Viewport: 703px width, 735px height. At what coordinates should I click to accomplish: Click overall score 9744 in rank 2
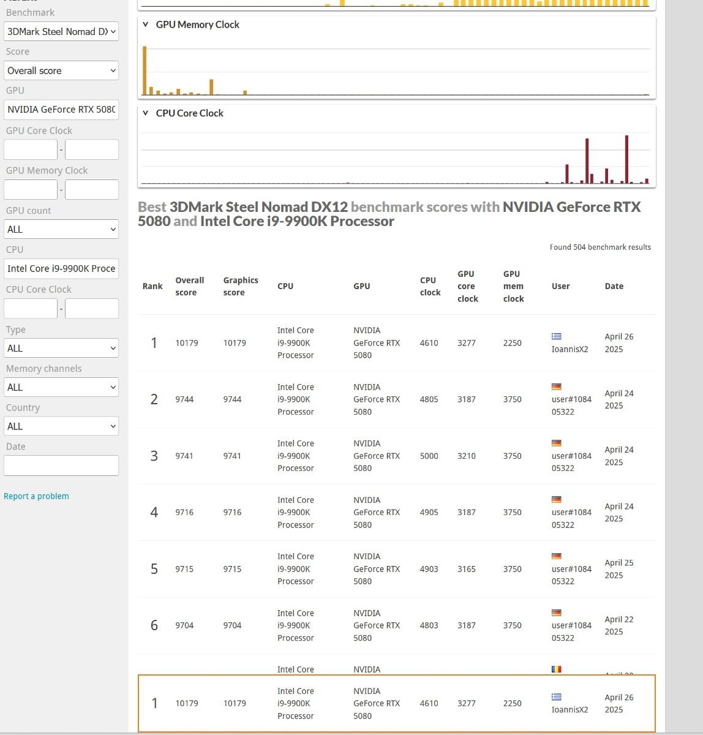(x=184, y=399)
